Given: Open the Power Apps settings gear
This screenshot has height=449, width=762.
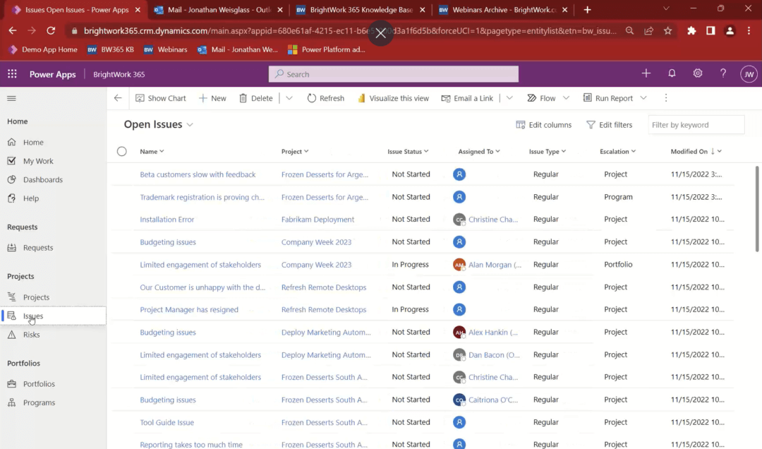Looking at the screenshot, I should coord(698,73).
